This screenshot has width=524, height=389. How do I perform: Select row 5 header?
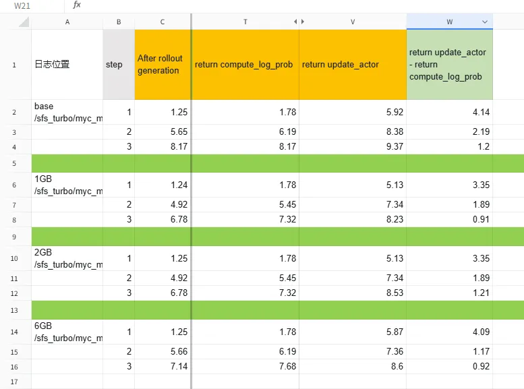pos(15,163)
